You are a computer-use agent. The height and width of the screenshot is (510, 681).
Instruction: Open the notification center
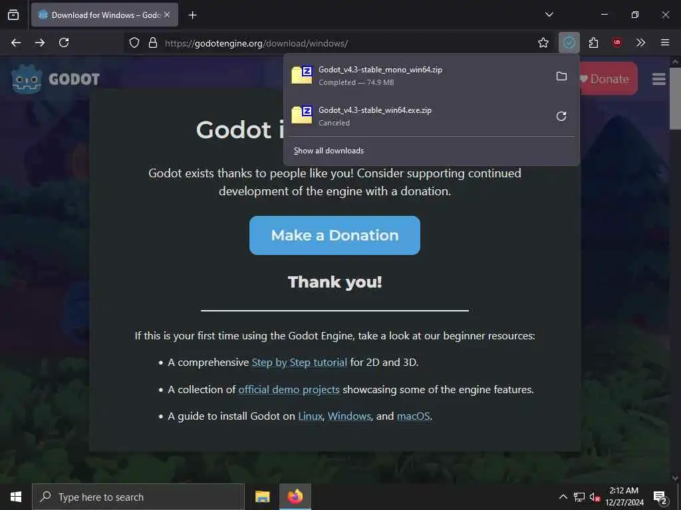coord(660,497)
